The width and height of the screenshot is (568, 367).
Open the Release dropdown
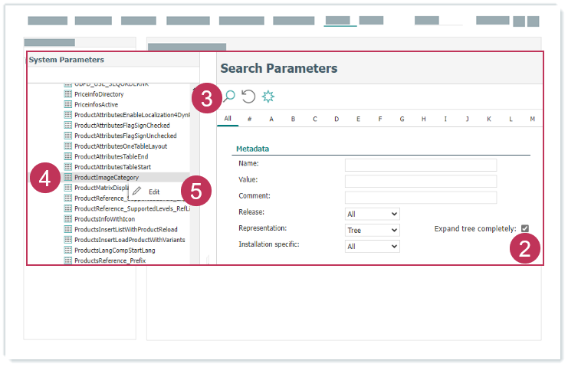(372, 215)
